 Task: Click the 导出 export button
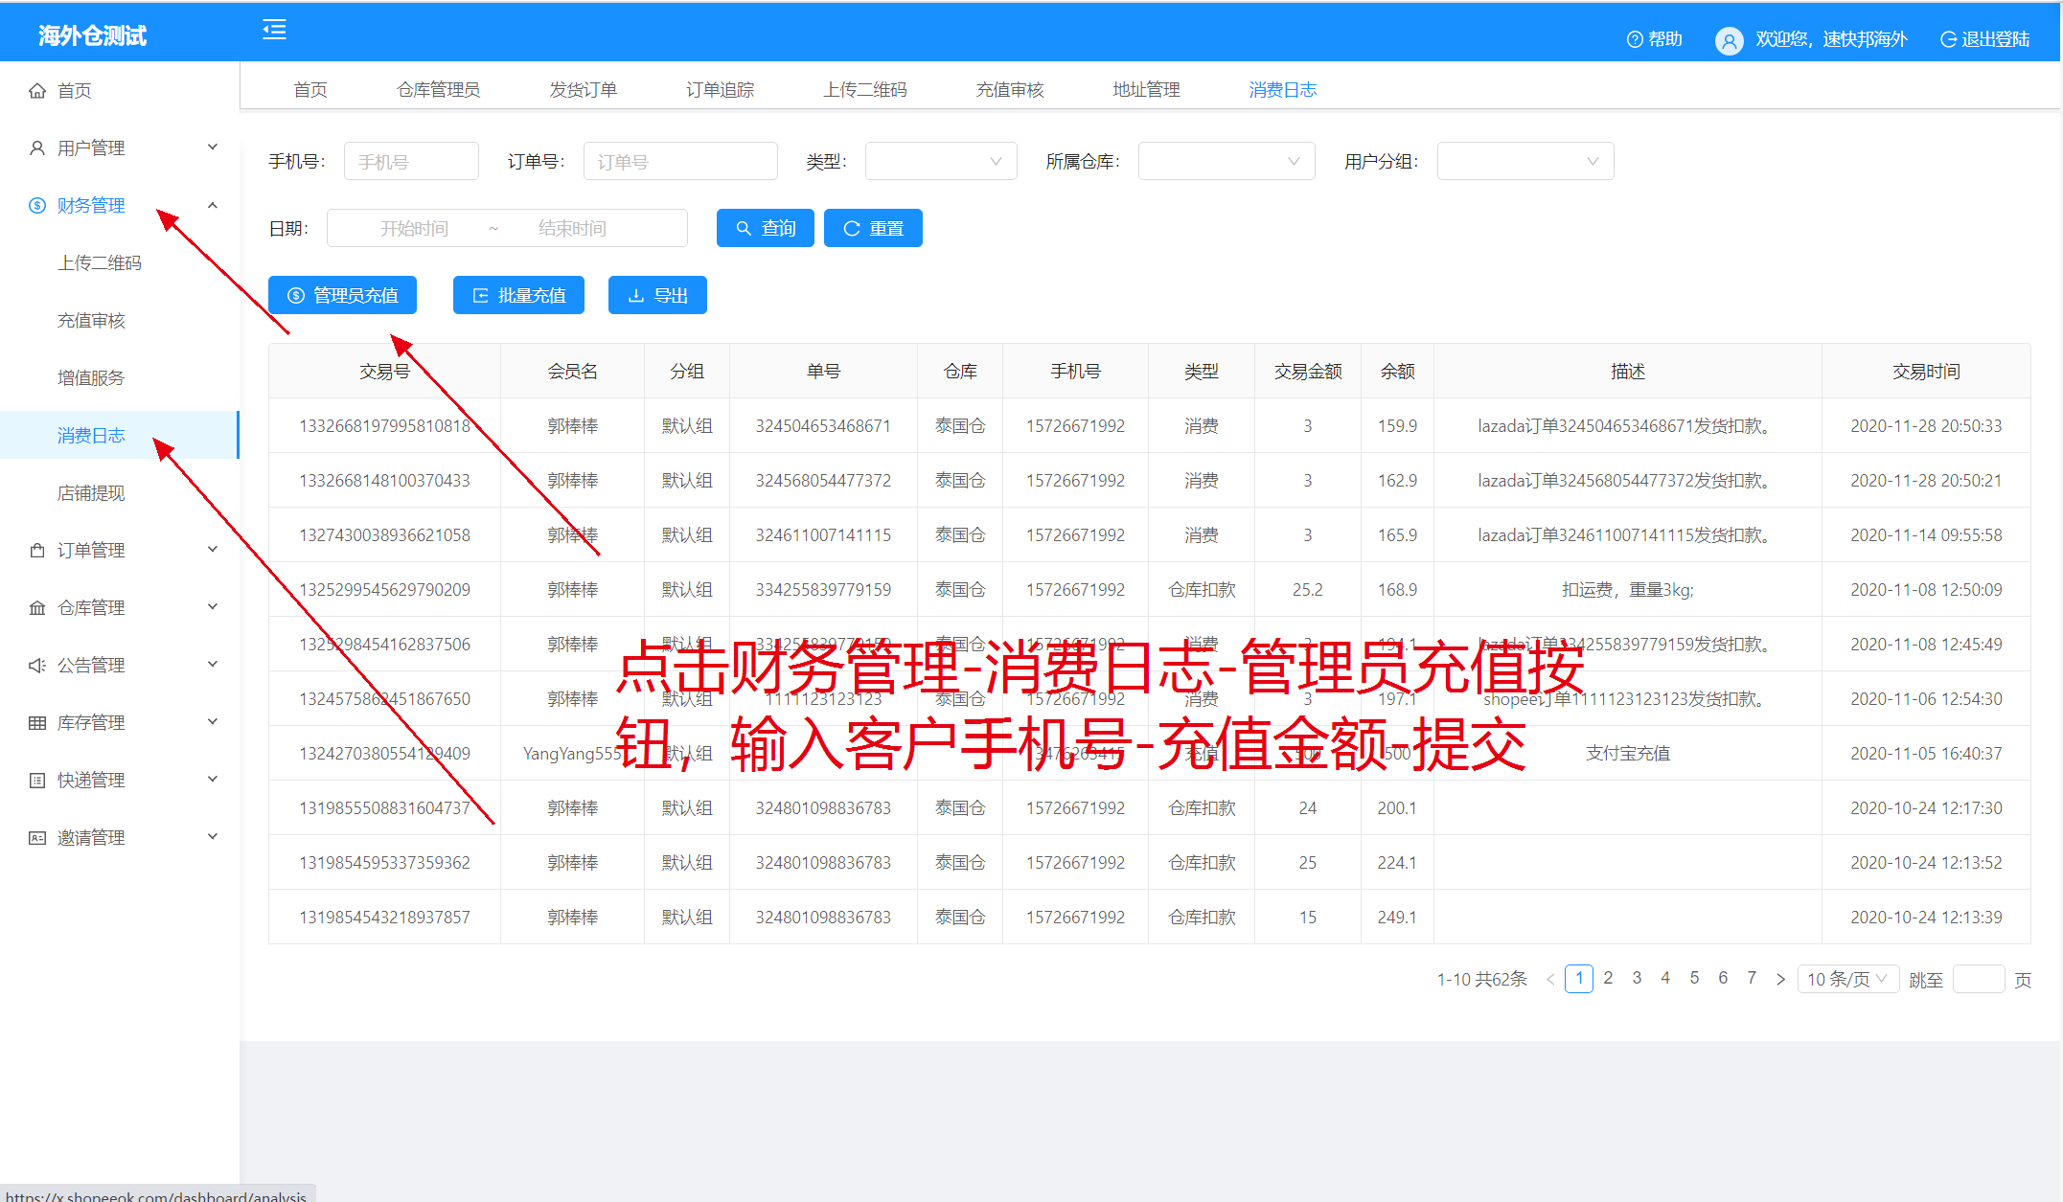click(657, 295)
